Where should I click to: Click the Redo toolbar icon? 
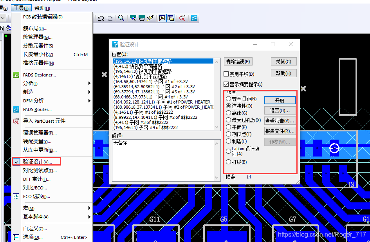pyautogui.click(x=110, y=18)
